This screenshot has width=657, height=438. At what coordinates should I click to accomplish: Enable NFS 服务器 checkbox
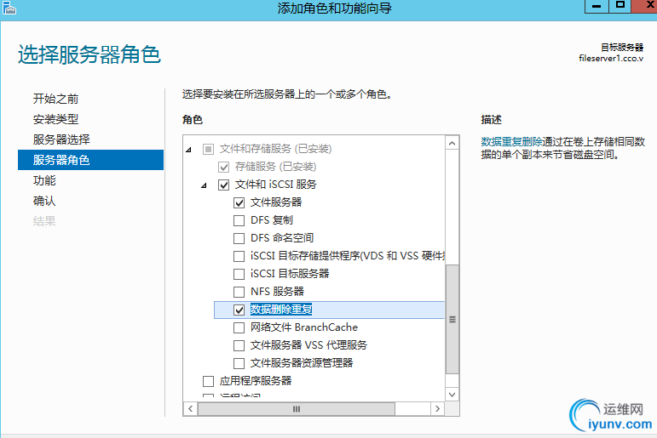[239, 292]
